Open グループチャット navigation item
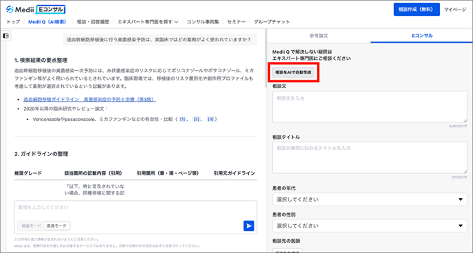Viewport: 473px width, 253px height. point(272,22)
